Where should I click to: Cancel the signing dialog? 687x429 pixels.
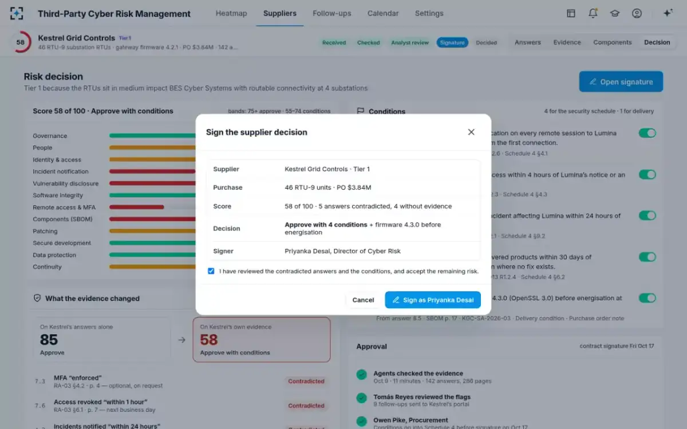pos(363,300)
